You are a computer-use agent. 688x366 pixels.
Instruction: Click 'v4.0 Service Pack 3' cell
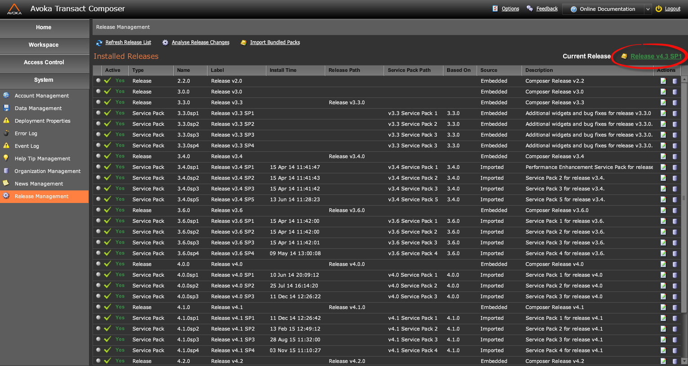(413, 296)
